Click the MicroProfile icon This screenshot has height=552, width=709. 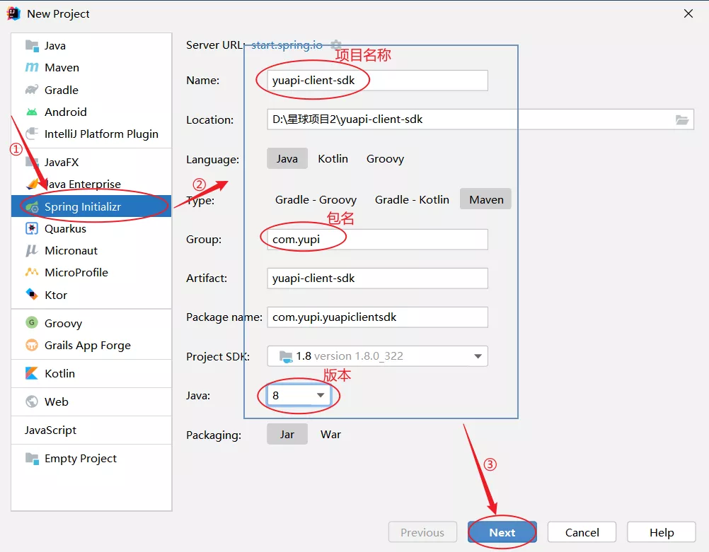(32, 272)
